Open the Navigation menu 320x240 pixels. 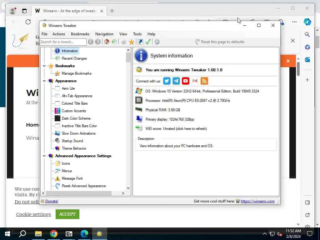104,34
